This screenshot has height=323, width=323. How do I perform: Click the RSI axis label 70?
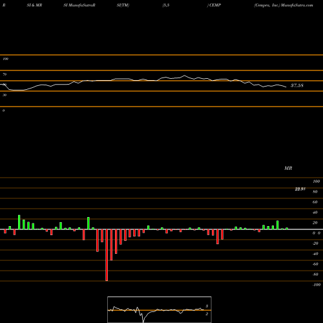[x=5, y=74]
